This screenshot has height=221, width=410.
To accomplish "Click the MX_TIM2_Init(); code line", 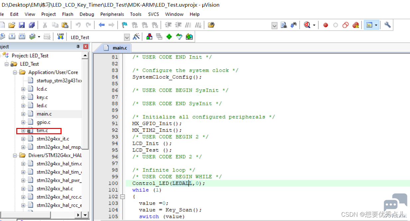I will click(157, 130).
